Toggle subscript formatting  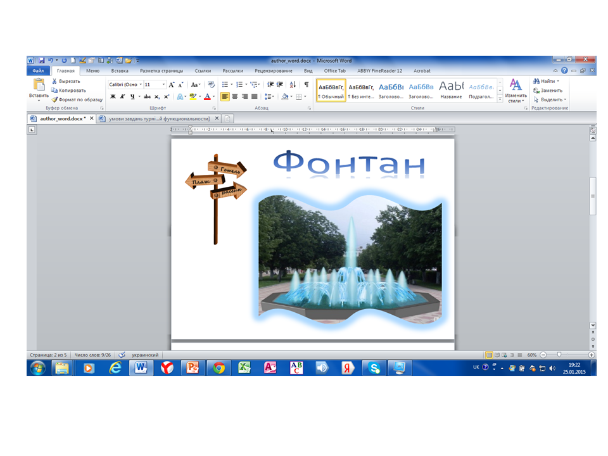pyautogui.click(x=156, y=96)
